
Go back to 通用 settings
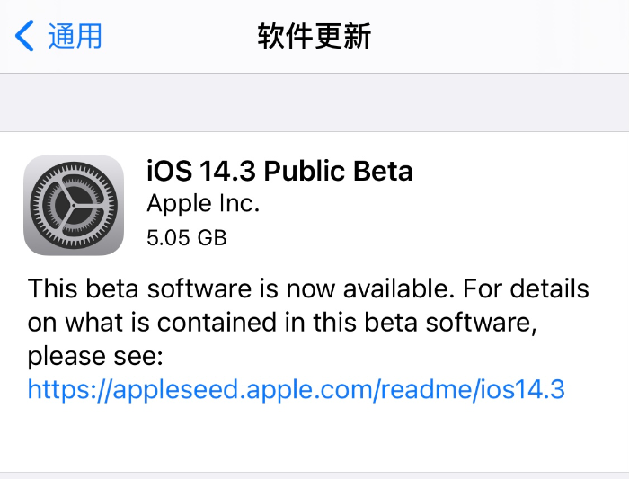point(58,36)
